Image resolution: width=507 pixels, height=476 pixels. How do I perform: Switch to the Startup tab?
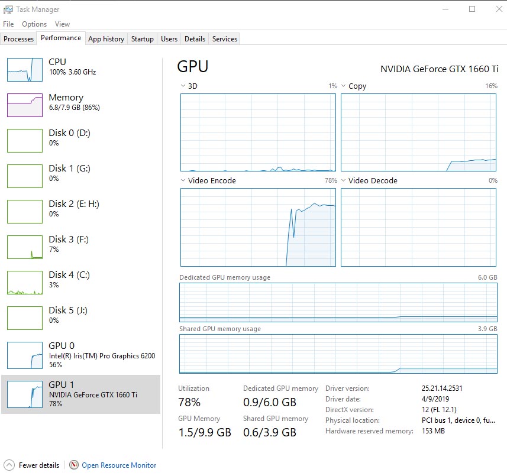(142, 39)
